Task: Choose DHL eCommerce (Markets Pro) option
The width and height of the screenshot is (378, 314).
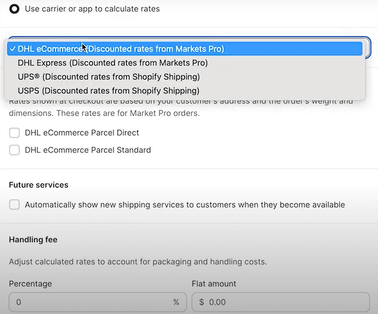Action: point(185,49)
